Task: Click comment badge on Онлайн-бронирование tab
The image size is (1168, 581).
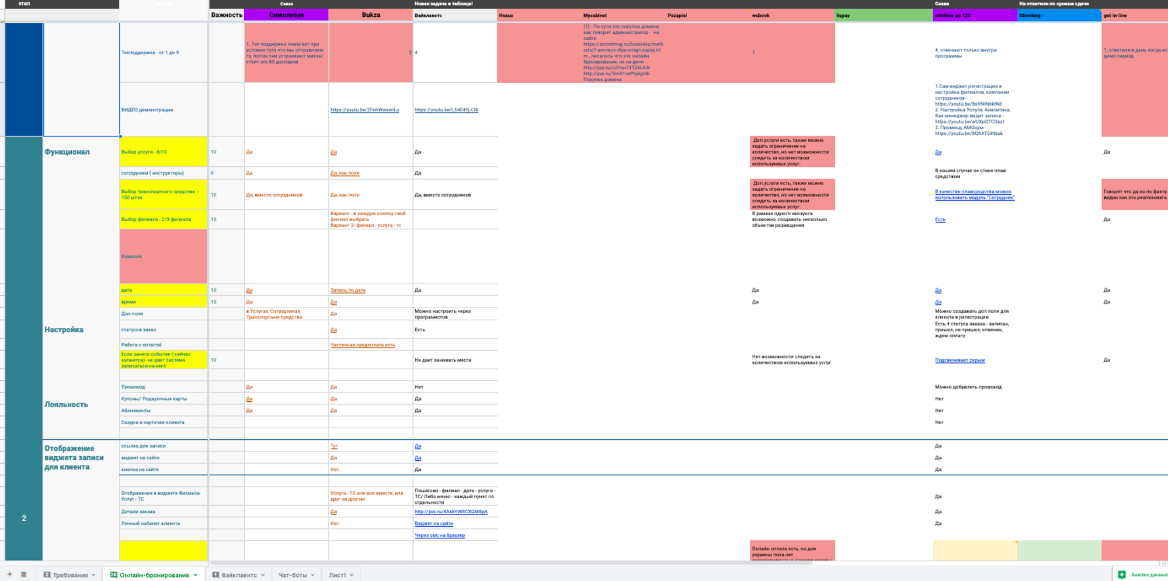Action: click(113, 575)
